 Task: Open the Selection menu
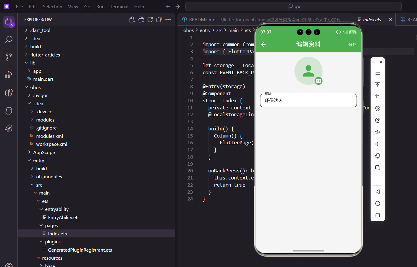[52, 7]
